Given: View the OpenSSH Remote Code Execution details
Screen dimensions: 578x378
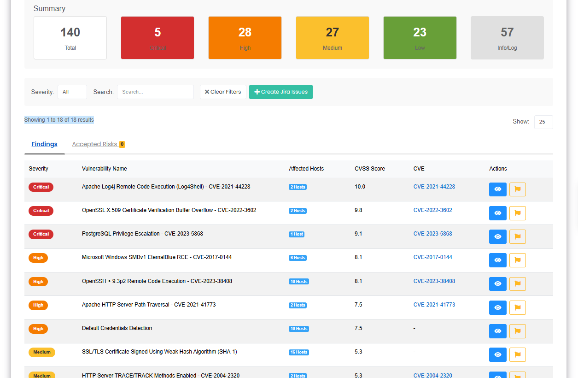Looking at the screenshot, I should point(497,283).
